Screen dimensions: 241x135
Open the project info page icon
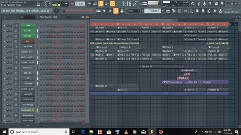197,11
